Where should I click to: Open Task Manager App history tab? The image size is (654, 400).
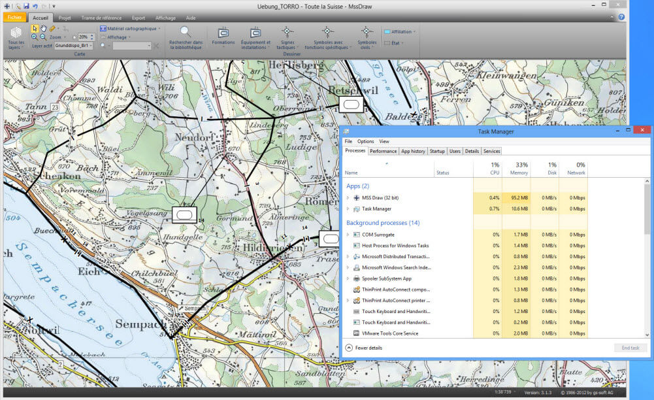tap(413, 151)
